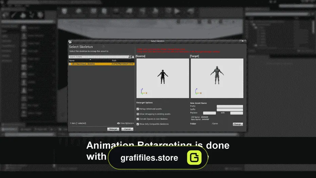Screen dimensions: 316x178
Task: Click the Unreal Engine logo in dialog title bar
Action: click(70, 42)
